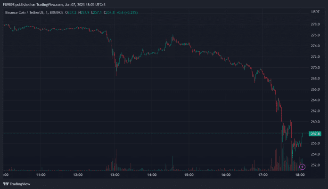Click the green 257.8 current price label
The image size is (328, 189).
click(315, 134)
